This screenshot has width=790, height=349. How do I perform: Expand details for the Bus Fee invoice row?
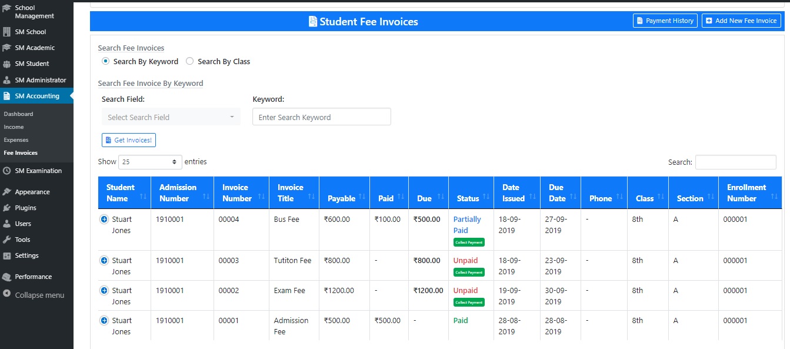tap(104, 218)
